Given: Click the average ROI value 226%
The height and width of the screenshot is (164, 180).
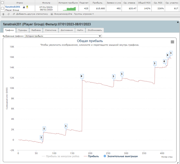Looking at the screenshot, I should (x=161, y=8).
